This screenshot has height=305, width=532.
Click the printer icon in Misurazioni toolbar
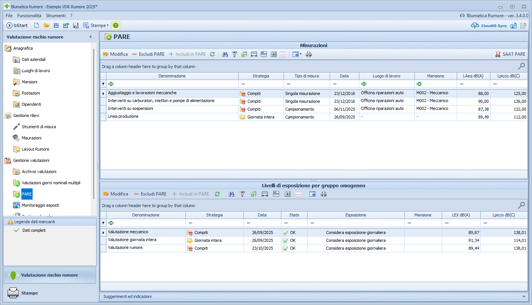pyautogui.click(x=309, y=54)
